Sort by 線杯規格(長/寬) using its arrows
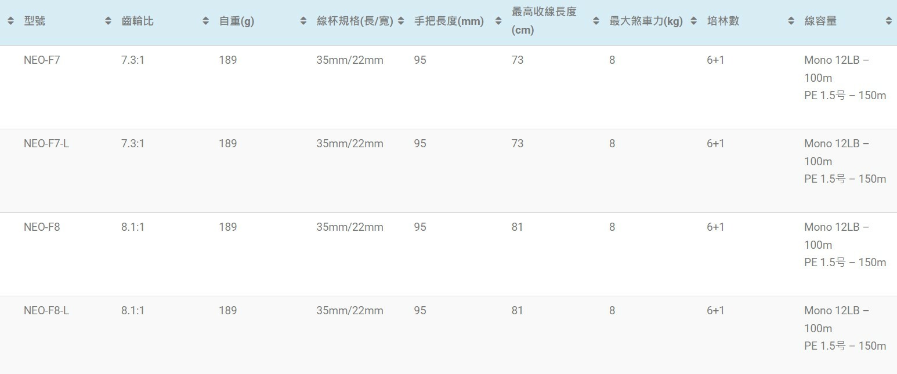This screenshot has height=374, width=897. point(400,21)
